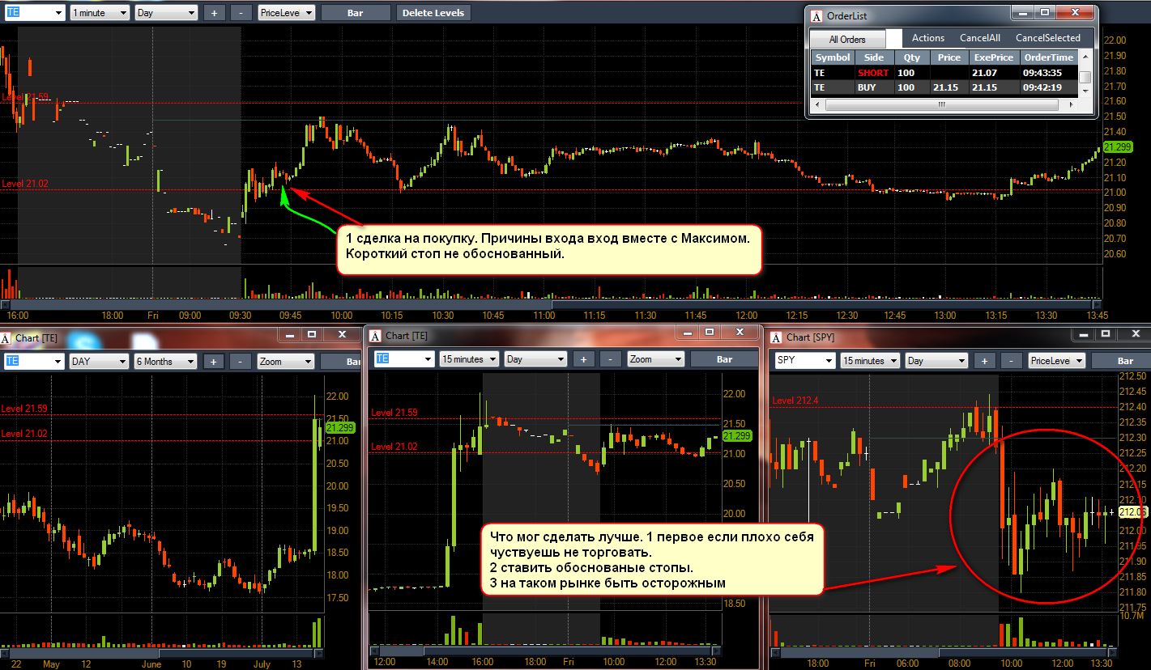
Task: Open the 6 Months range dropdown
Action: [x=165, y=362]
